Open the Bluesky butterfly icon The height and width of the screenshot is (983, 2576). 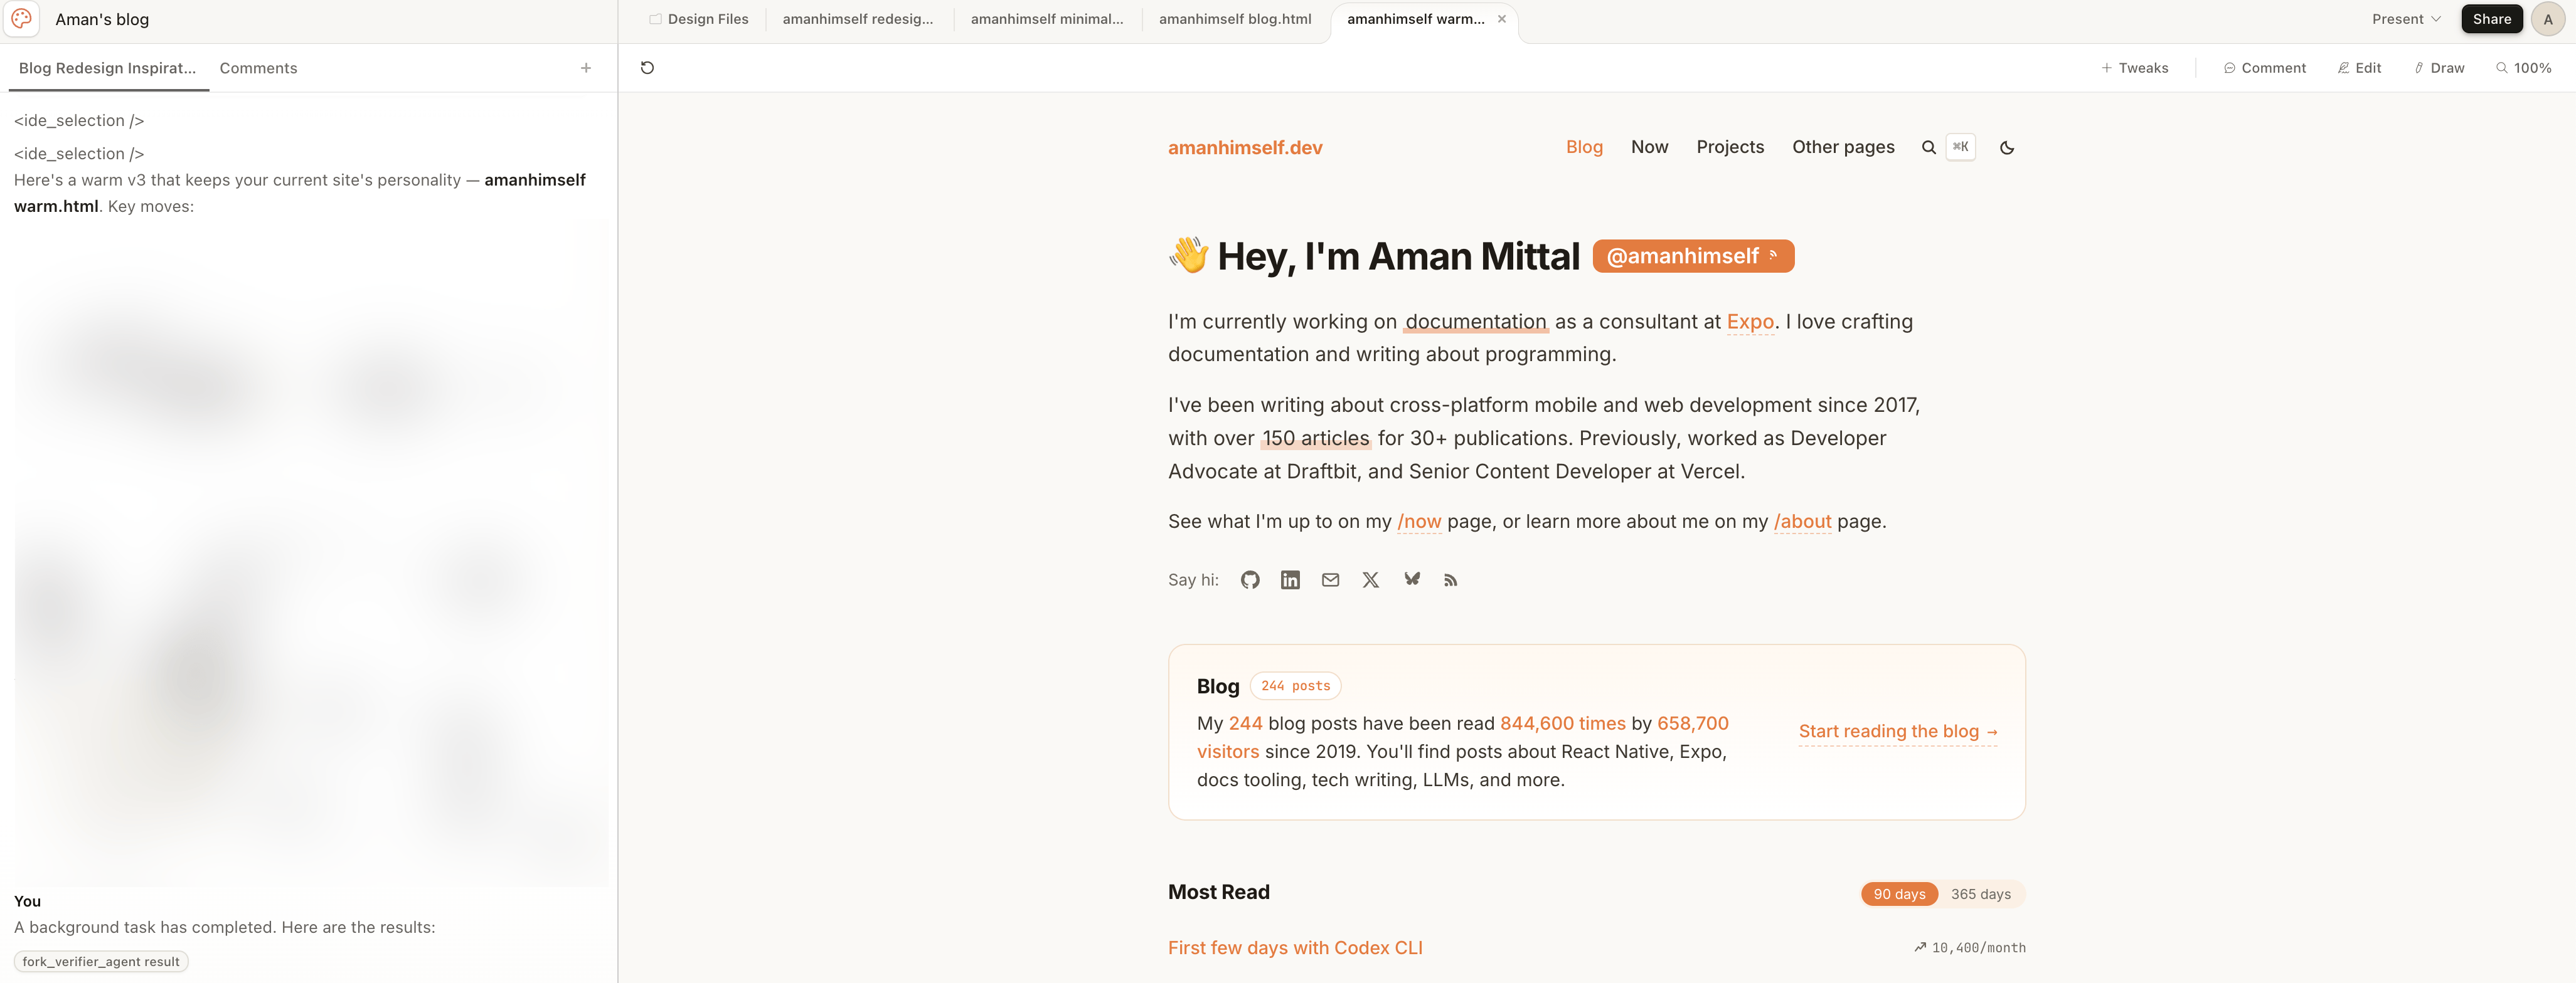pos(1411,579)
